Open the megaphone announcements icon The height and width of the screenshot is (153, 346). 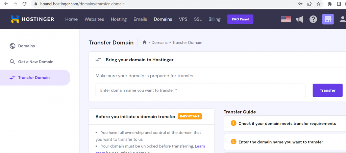point(299,19)
